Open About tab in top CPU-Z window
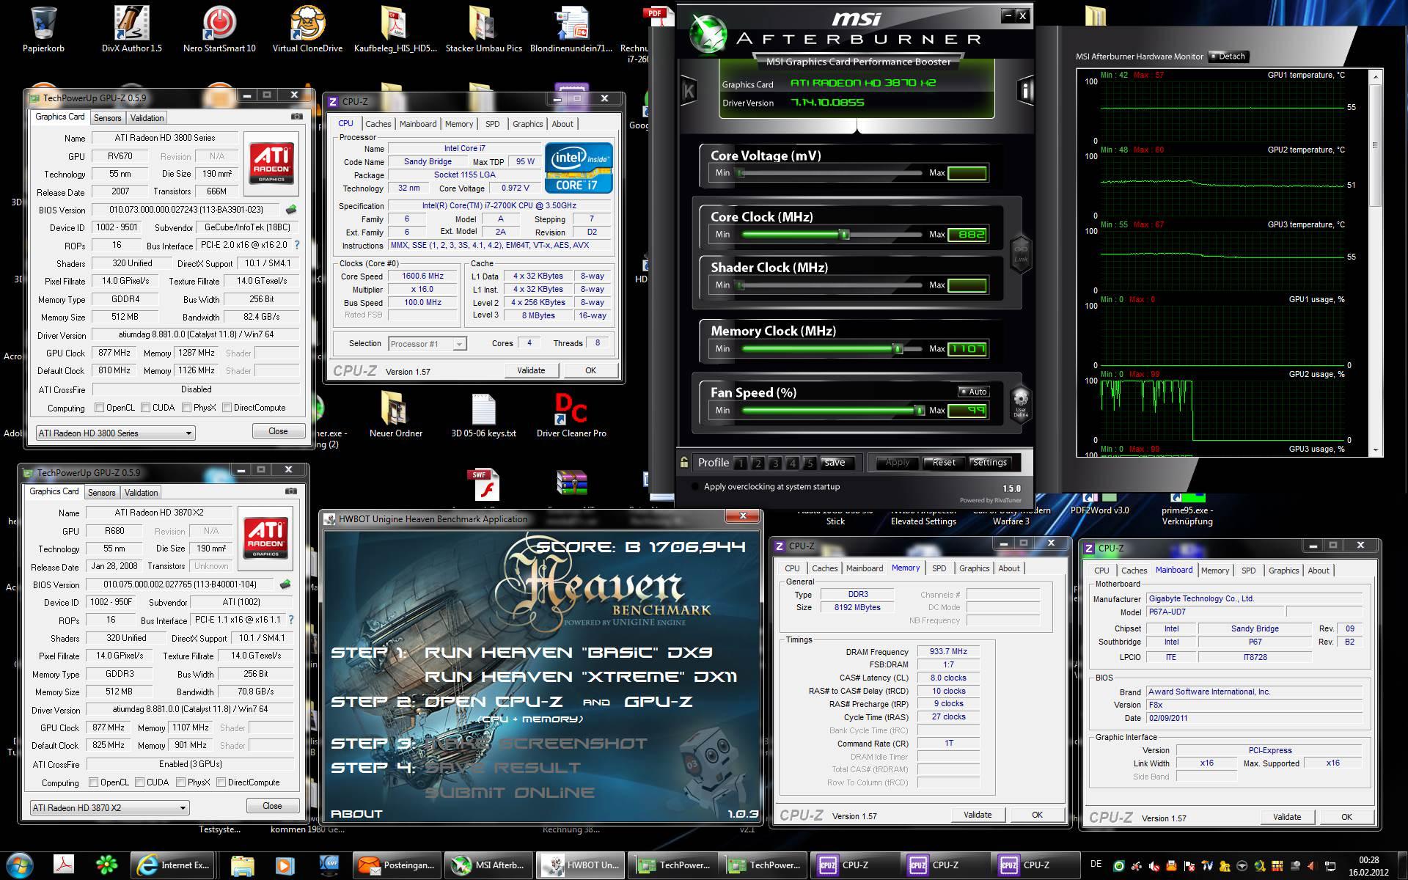The width and height of the screenshot is (1408, 880). tap(562, 124)
